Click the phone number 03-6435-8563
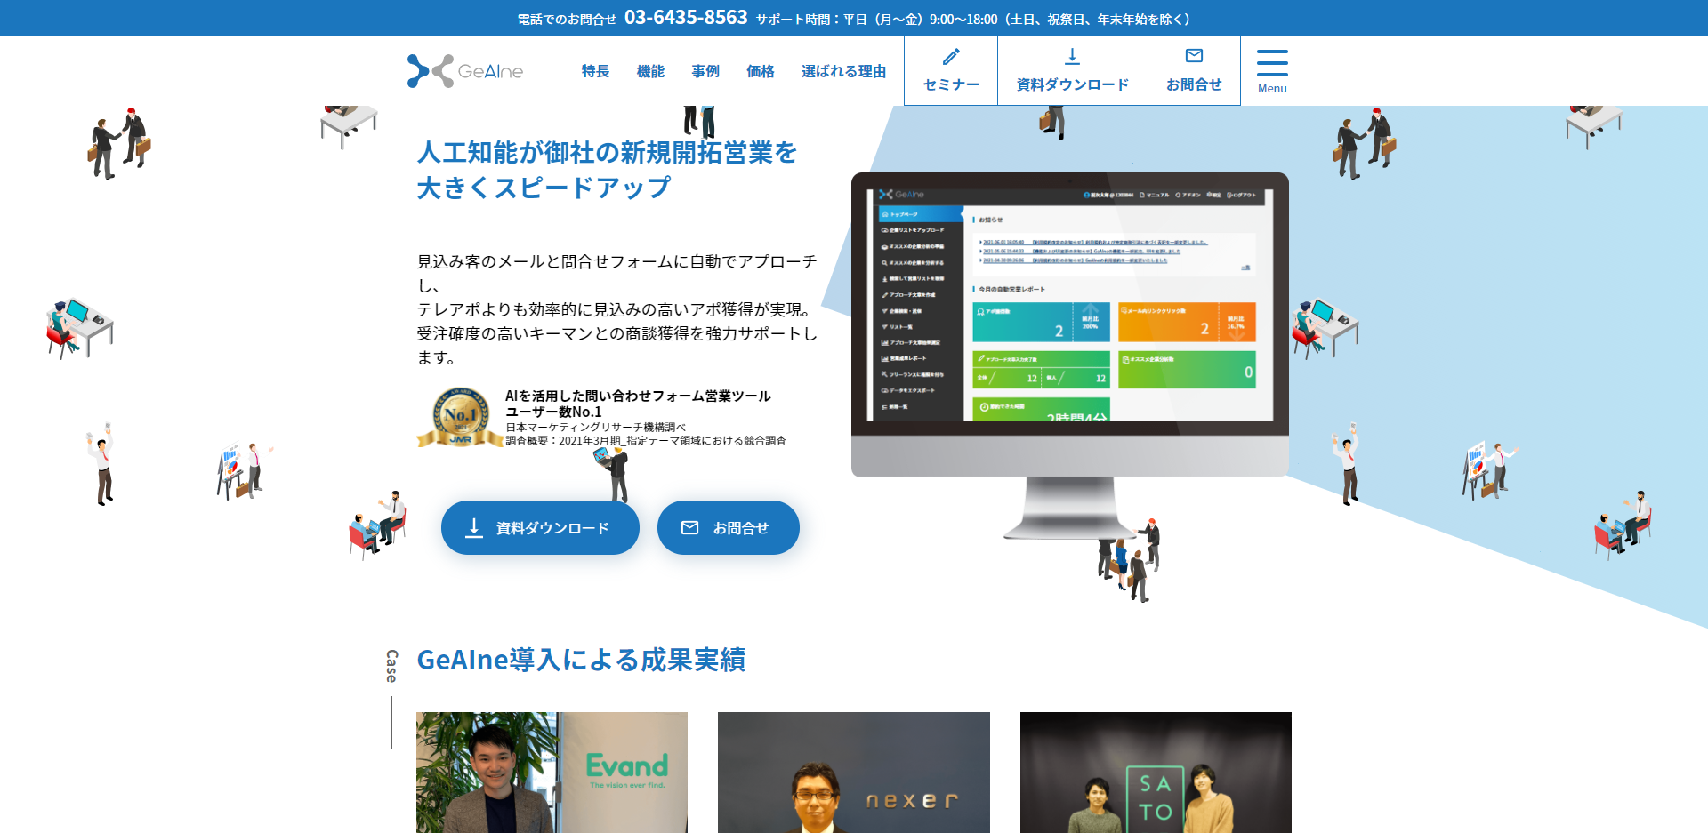Viewport: 1708px width, 833px height. (686, 18)
